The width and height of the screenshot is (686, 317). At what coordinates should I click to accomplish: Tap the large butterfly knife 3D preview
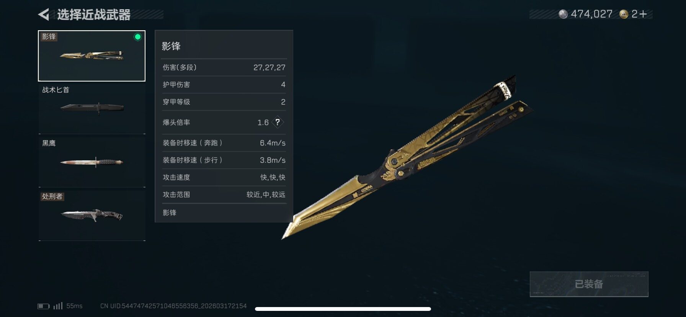[x=407, y=157]
